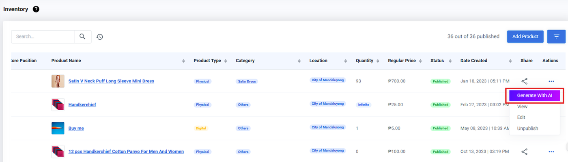
Task: Select Unpublish in the actions menu
Action: (527, 128)
